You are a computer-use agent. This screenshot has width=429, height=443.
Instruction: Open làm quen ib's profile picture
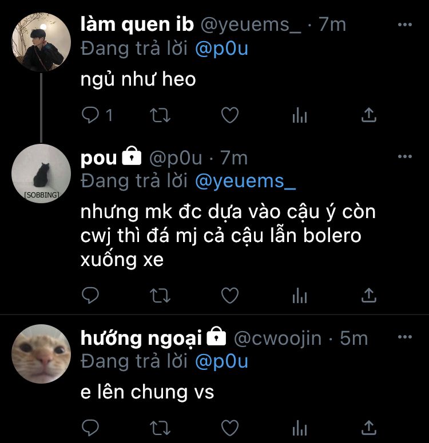click(41, 42)
